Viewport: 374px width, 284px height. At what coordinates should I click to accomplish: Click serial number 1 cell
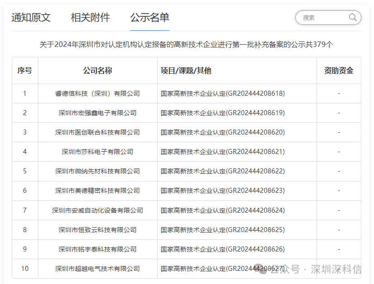25,93
